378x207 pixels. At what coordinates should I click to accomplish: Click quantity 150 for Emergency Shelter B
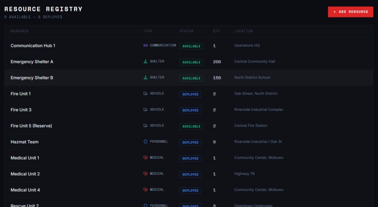tap(217, 78)
